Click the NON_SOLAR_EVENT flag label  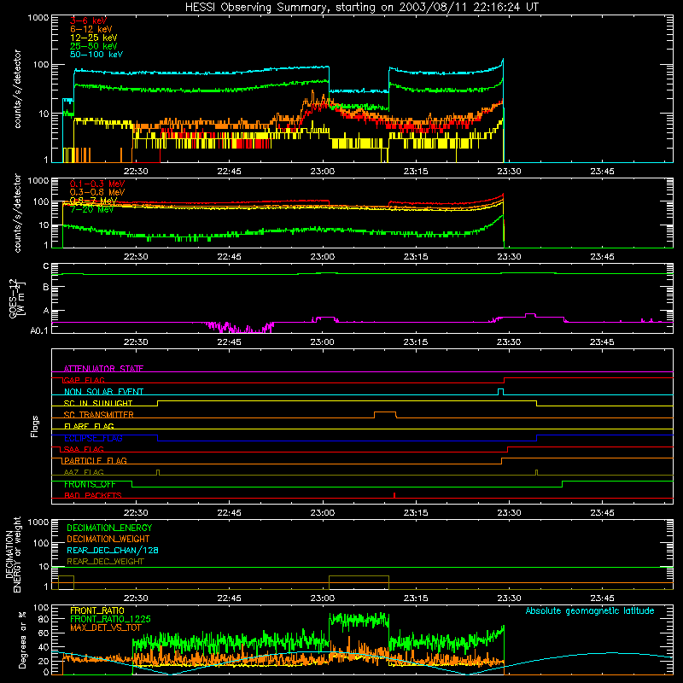coord(103,392)
